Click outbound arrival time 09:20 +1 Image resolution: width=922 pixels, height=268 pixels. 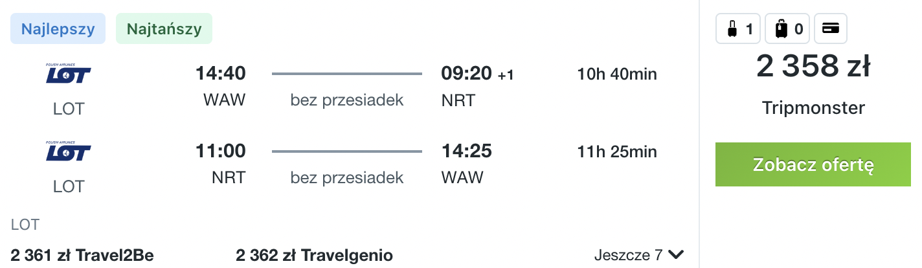coord(478,74)
